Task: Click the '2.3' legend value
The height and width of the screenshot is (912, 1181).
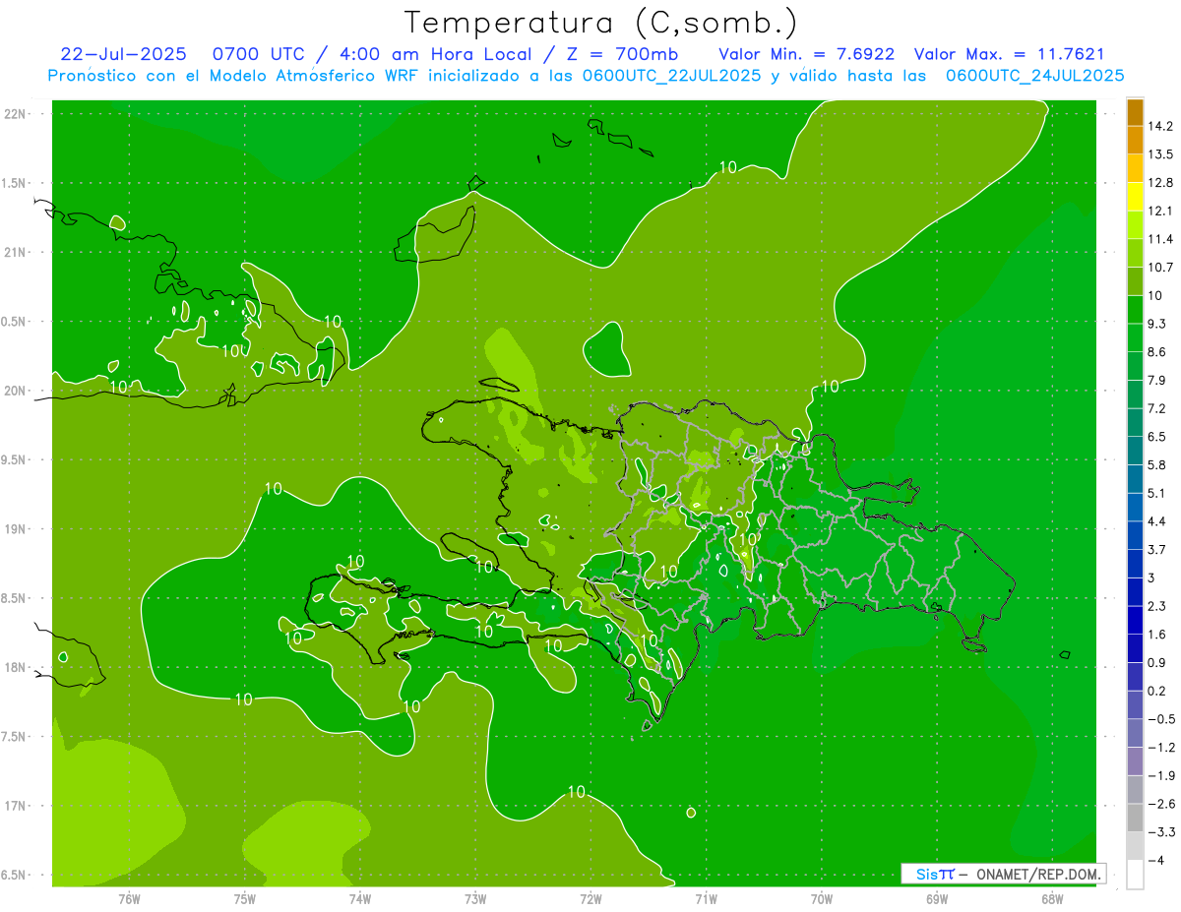Action: [x=1157, y=606]
